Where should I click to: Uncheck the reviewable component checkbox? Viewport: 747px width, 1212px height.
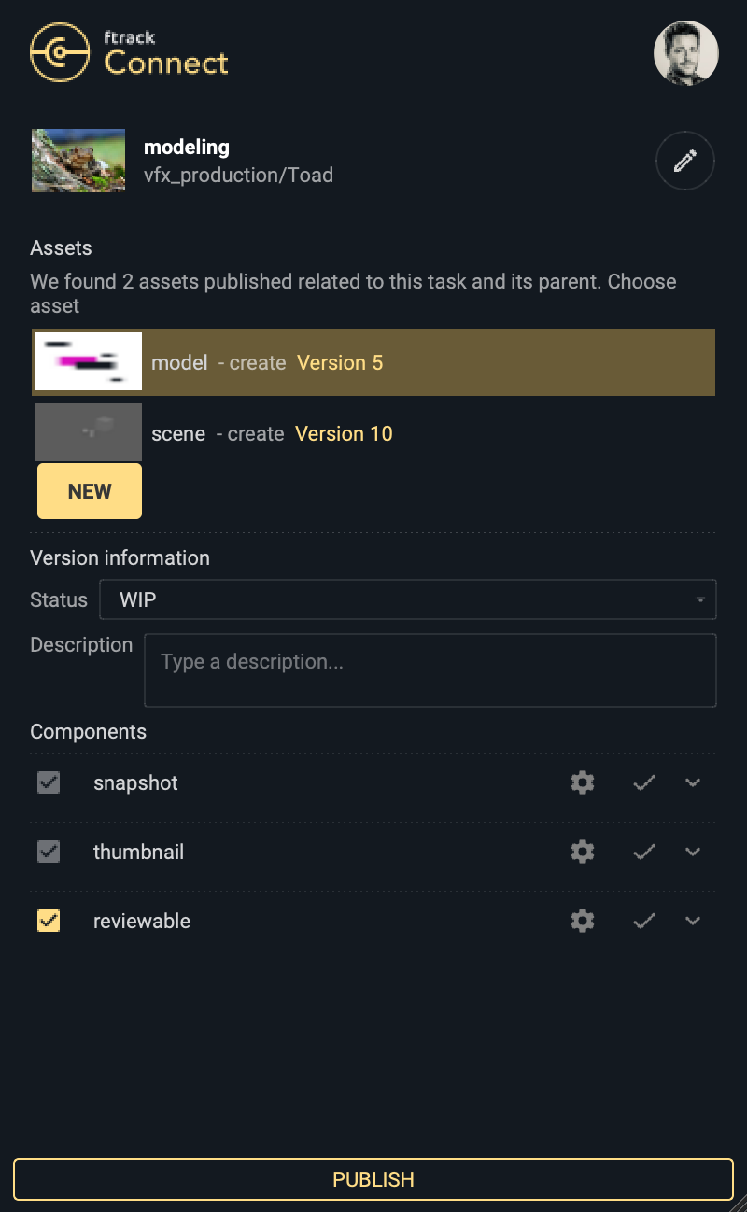coord(49,921)
